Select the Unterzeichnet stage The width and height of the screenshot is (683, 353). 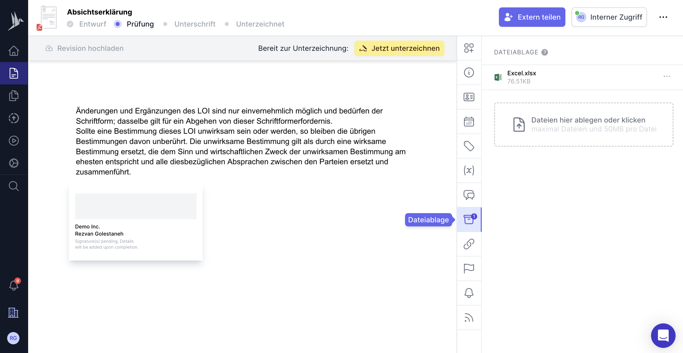(x=254, y=24)
